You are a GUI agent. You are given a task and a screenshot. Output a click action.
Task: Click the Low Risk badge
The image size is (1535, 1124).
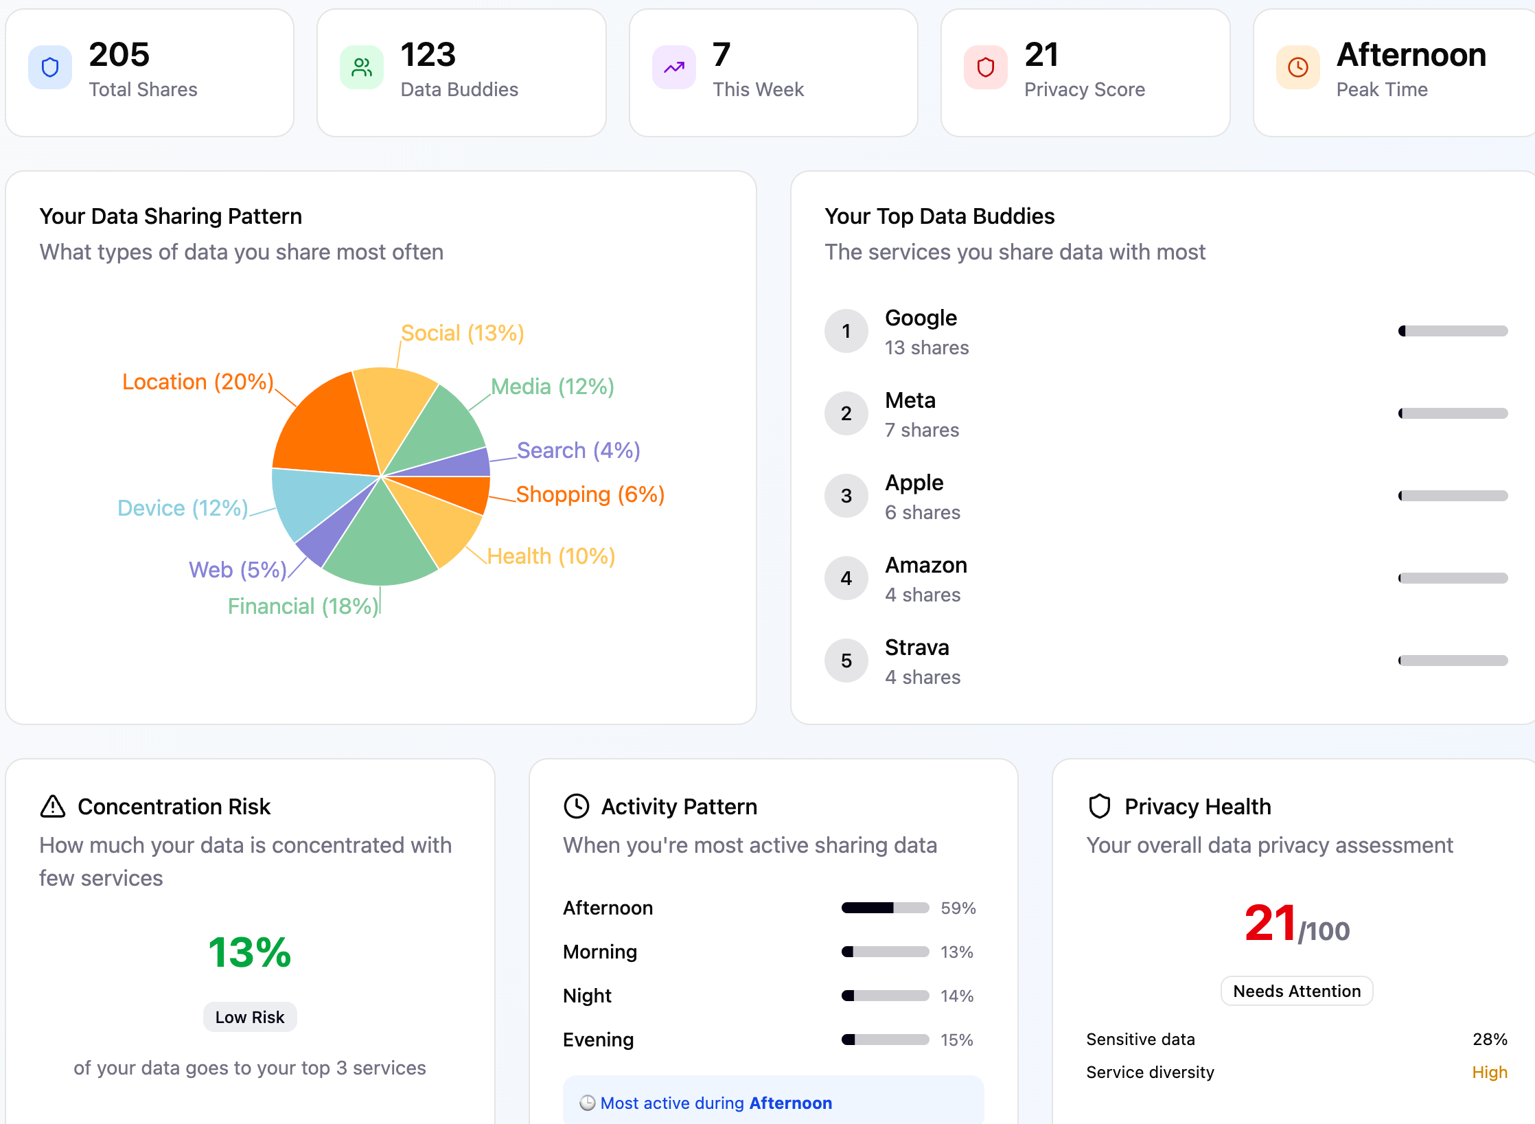(x=250, y=1017)
